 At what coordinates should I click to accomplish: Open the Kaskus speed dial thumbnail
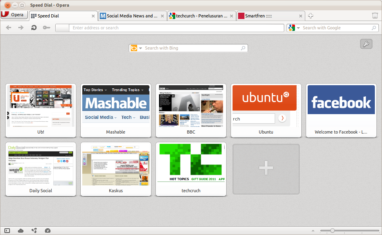click(116, 169)
